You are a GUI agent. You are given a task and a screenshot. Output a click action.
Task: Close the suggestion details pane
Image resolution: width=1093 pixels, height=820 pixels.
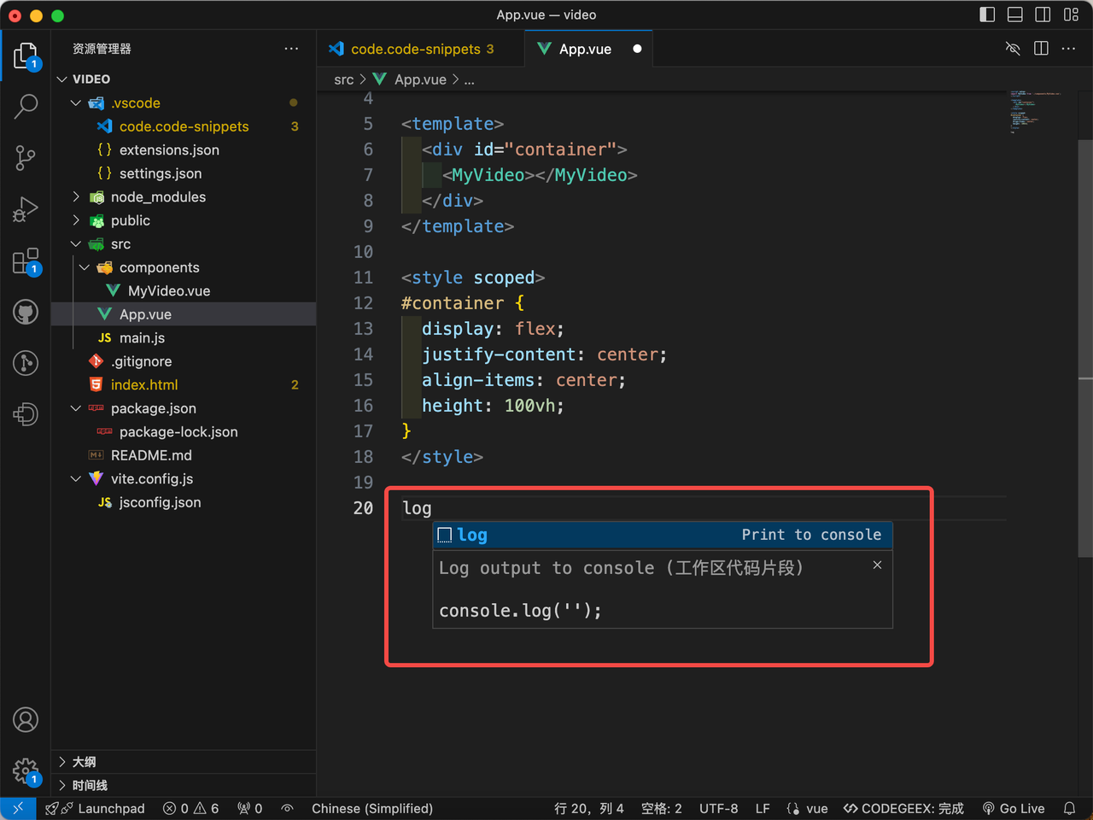(x=877, y=565)
